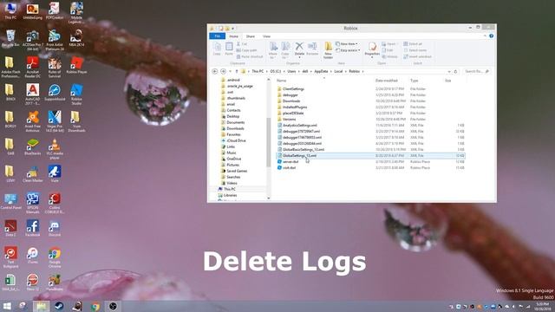This screenshot has width=555, height=312.
Task: Click Local in the address breadcrumb
Action: tap(338, 71)
